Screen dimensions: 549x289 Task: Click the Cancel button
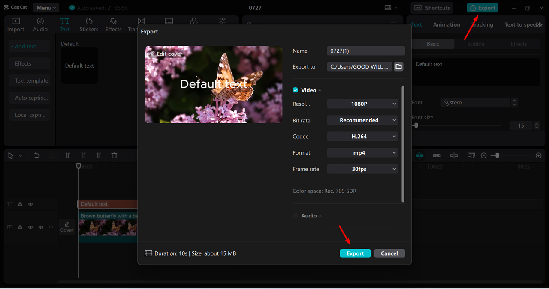tap(389, 253)
